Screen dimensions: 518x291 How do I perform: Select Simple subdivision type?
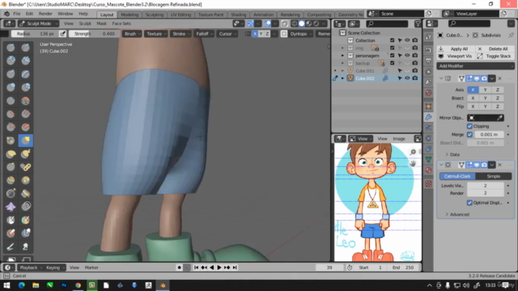(x=494, y=176)
